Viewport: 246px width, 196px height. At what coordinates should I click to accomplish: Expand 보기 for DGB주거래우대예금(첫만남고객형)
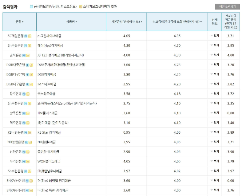[x=215, y=65]
